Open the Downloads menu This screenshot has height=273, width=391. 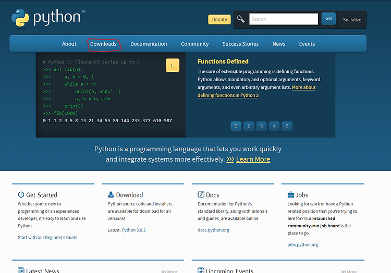[x=103, y=44]
